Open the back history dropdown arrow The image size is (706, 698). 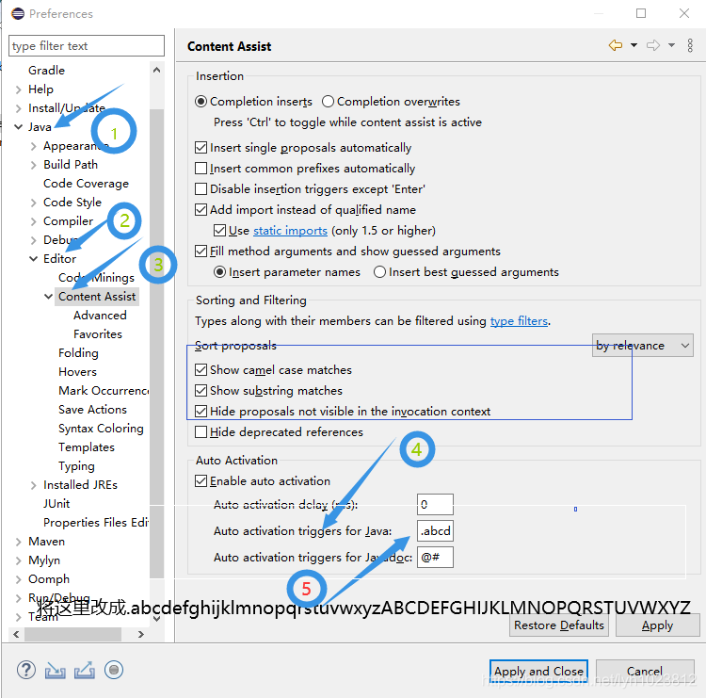pyautogui.click(x=634, y=45)
